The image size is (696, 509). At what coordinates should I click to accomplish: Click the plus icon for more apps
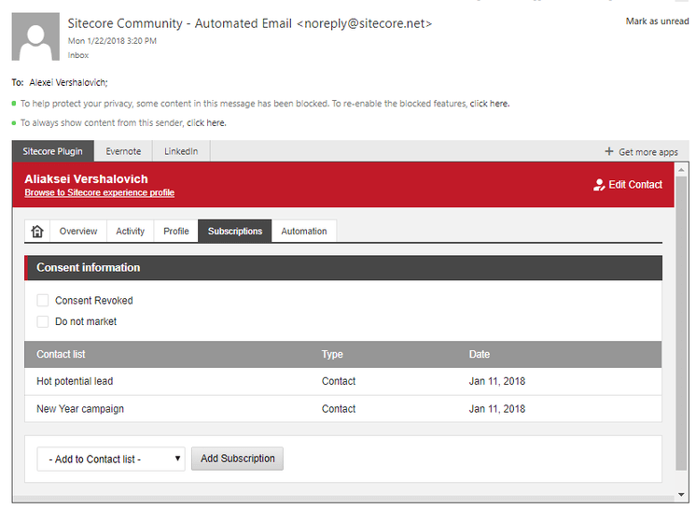(x=609, y=151)
